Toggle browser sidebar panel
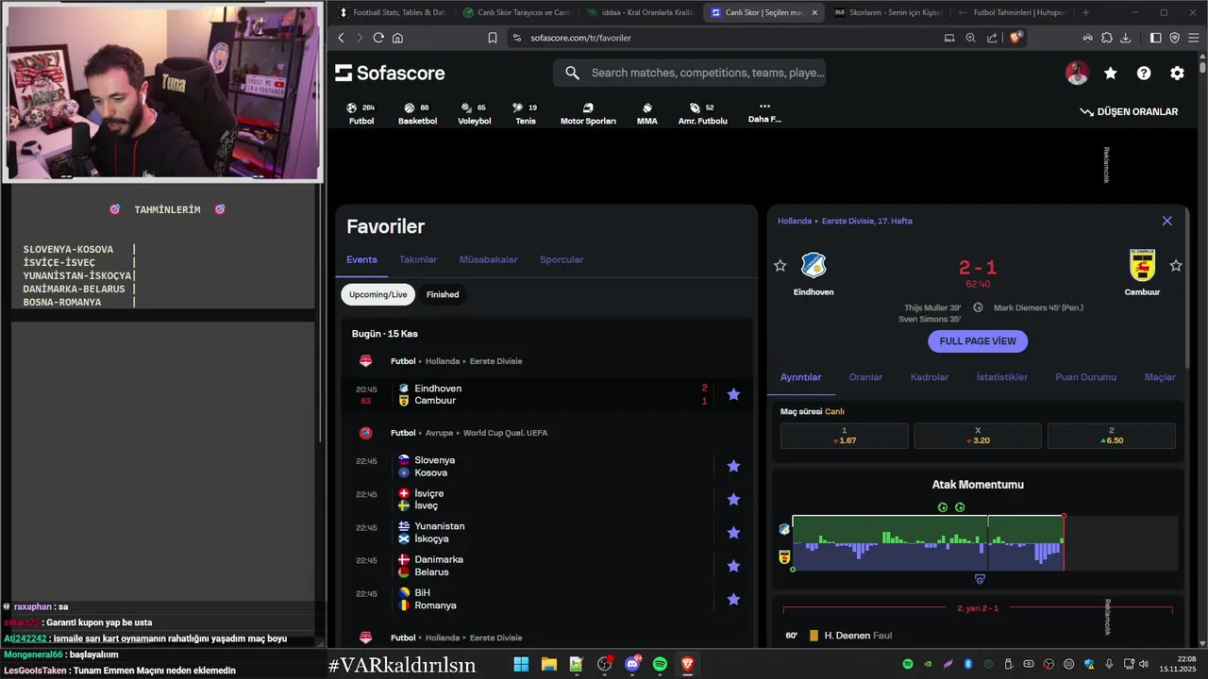Screen dimensions: 1208x679 coord(1156,38)
